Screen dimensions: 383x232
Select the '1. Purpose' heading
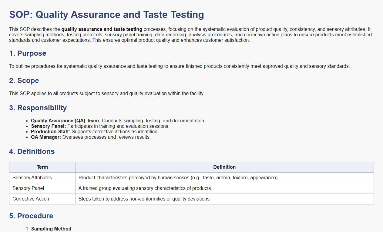click(28, 53)
